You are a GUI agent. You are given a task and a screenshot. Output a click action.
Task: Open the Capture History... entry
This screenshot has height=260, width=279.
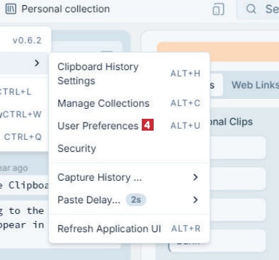[x=129, y=177]
